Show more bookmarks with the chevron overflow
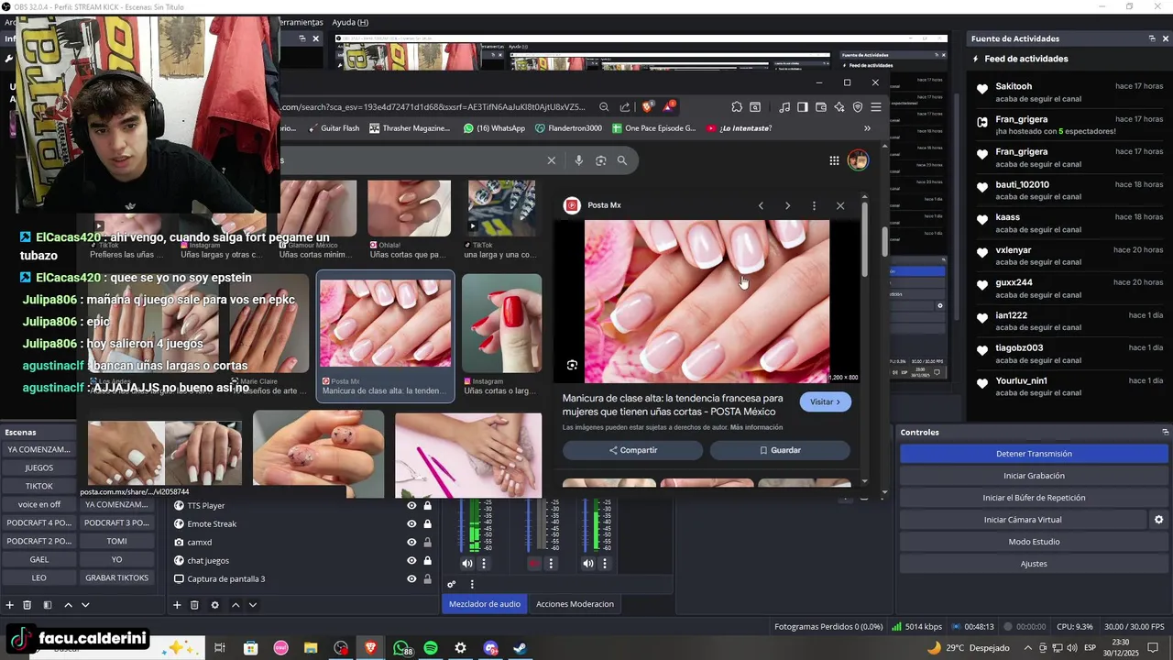 [867, 128]
